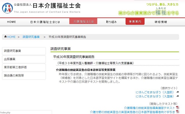The height and width of the screenshot is (114, 185).
Task: Open the 取り組み navigation item
Action: coord(111,22)
